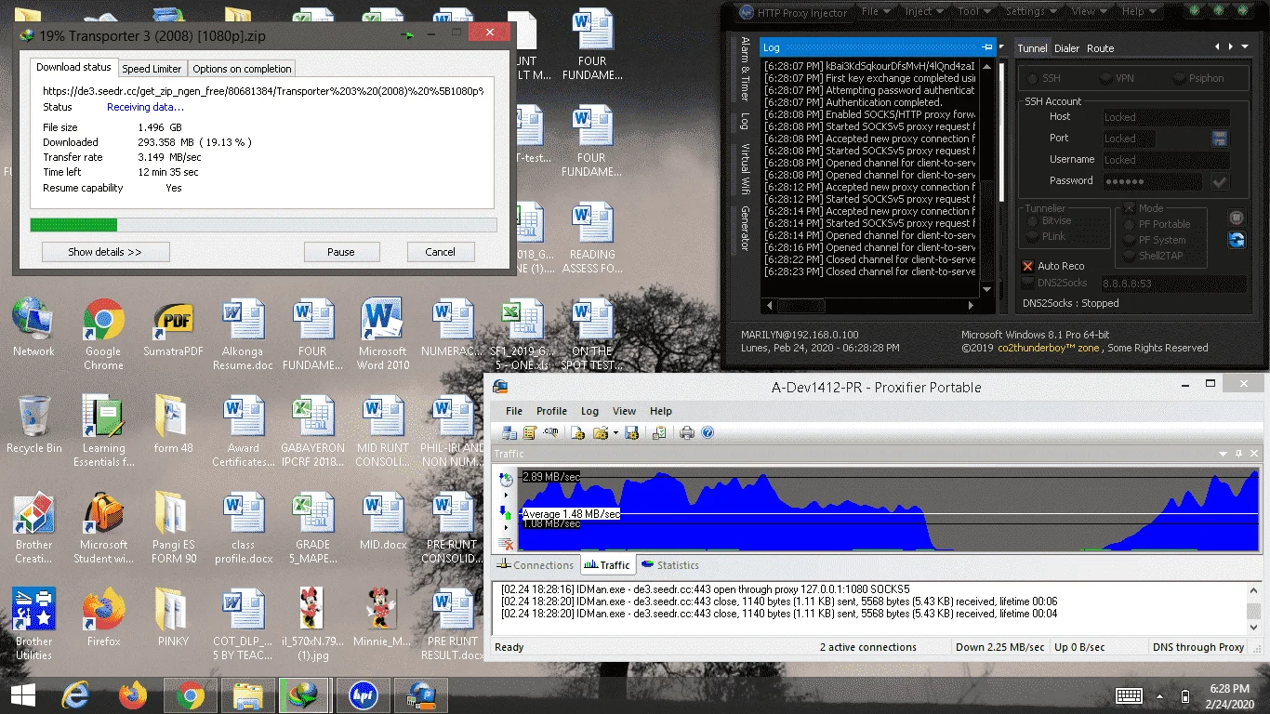Switch to Dialer tab in HTTP Proxy Injector
This screenshot has height=714, width=1270.
point(1066,48)
